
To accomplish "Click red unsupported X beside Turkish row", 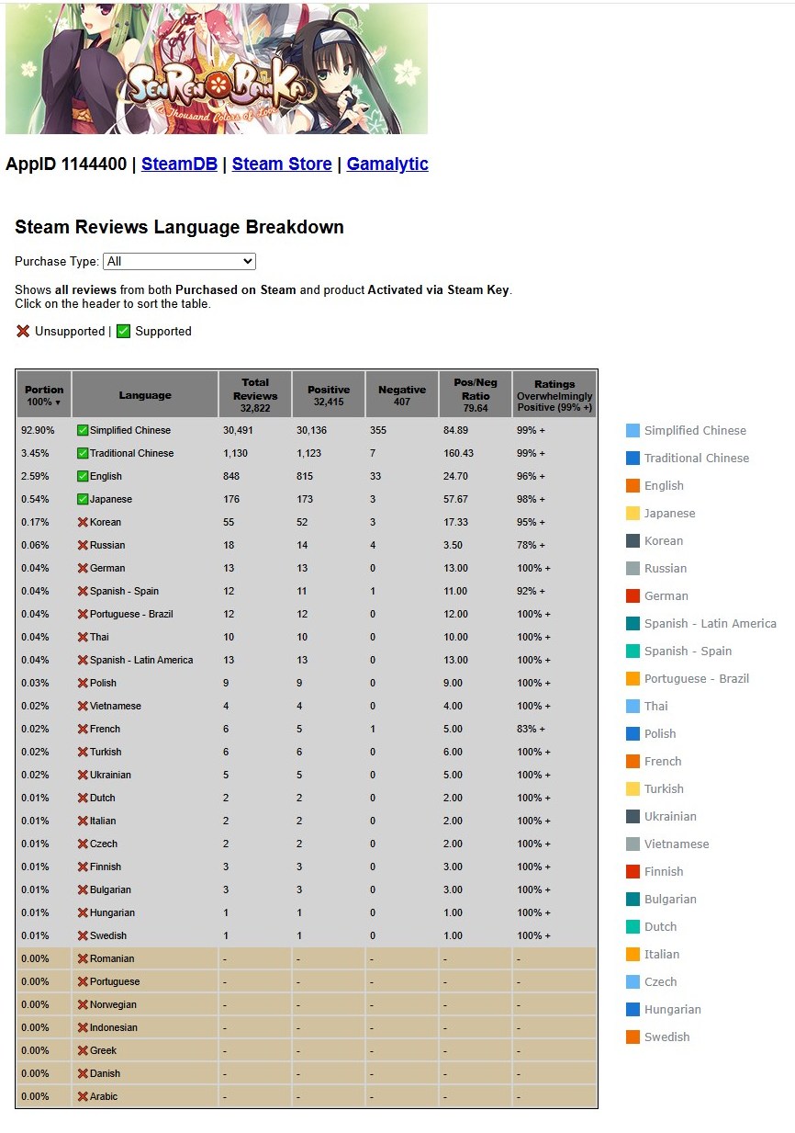I will (83, 752).
